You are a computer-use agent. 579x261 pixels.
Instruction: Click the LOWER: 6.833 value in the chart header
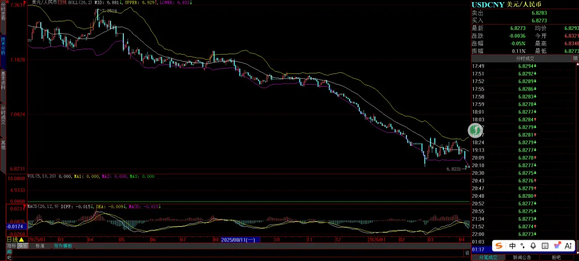175,2
